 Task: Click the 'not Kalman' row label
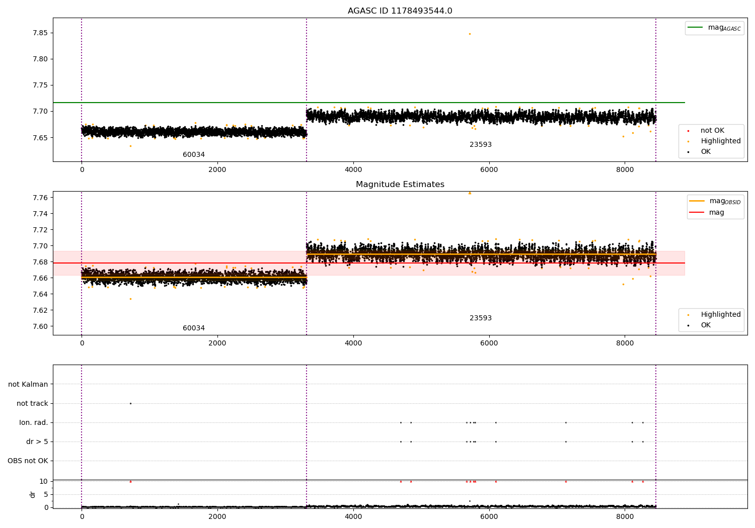28,385
